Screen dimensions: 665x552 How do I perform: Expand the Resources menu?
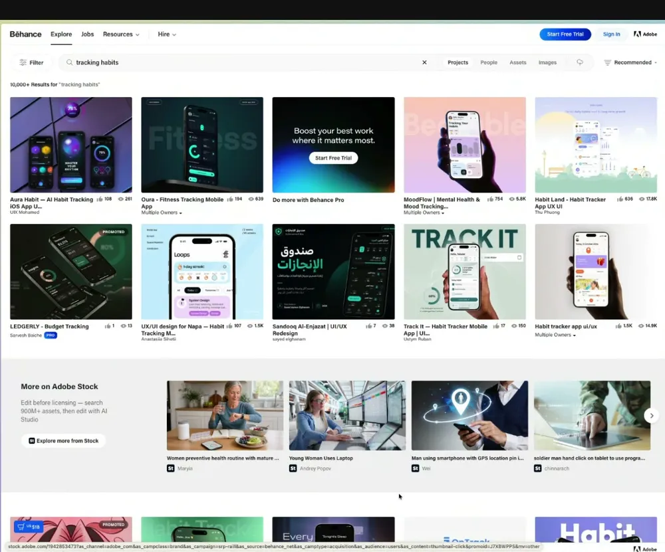(121, 35)
